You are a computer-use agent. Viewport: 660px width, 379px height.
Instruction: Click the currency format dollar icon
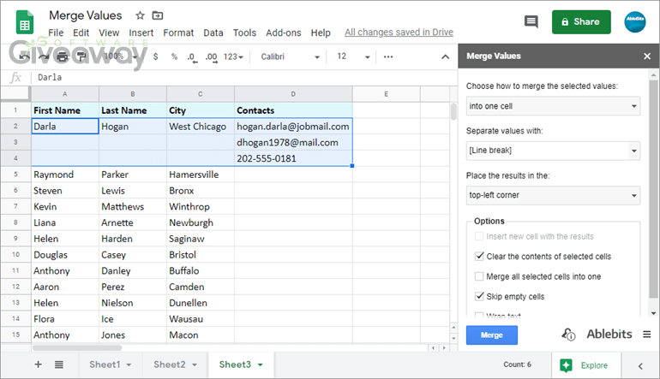pyautogui.click(x=155, y=56)
